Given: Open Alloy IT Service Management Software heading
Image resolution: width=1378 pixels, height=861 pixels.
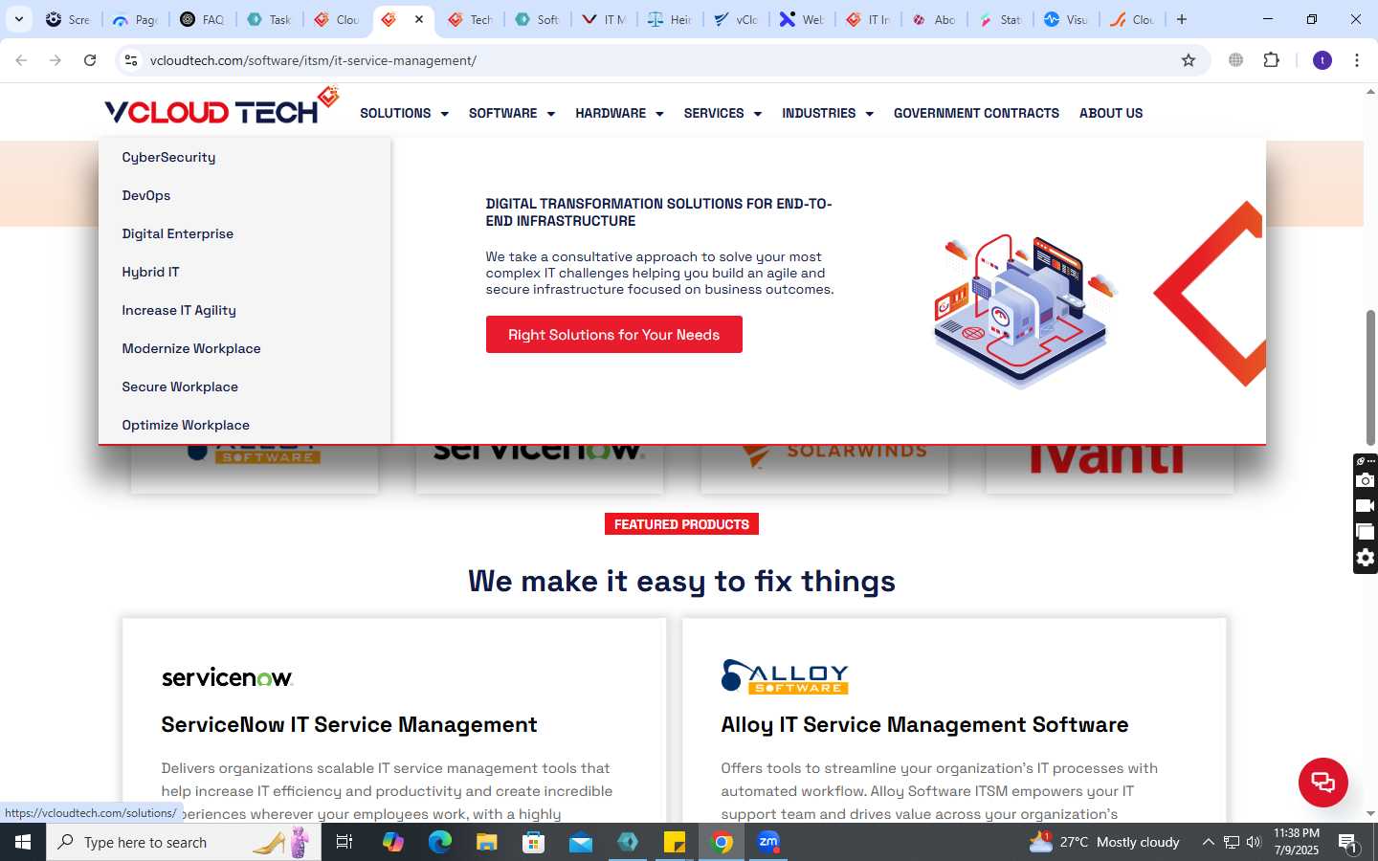Looking at the screenshot, I should (924, 725).
